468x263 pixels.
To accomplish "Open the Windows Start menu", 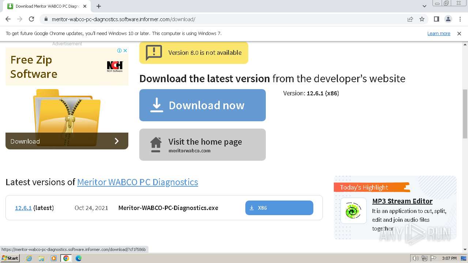I will (x=10, y=258).
